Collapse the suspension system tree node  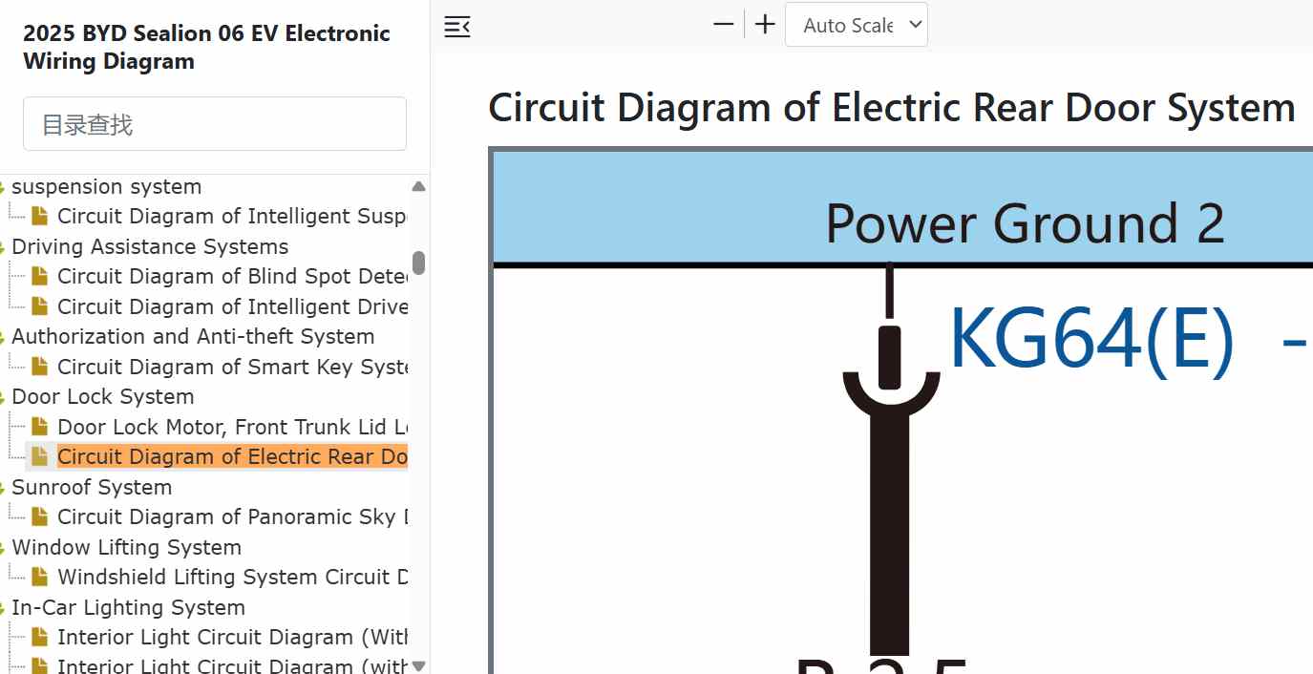(x=4, y=188)
